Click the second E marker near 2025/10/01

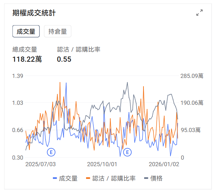[128, 152]
